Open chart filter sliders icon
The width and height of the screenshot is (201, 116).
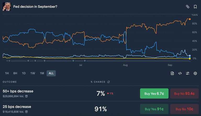[x=188, y=73]
